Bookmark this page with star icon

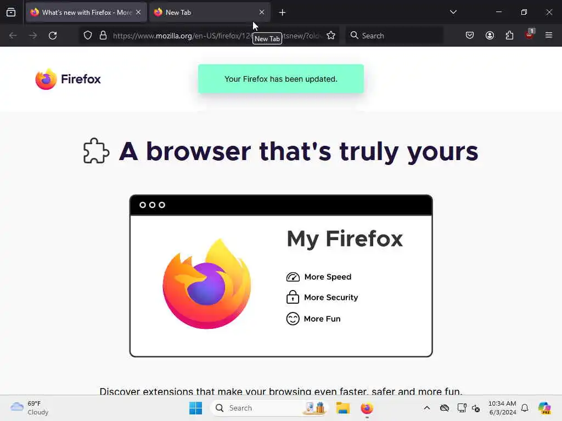pos(331,36)
